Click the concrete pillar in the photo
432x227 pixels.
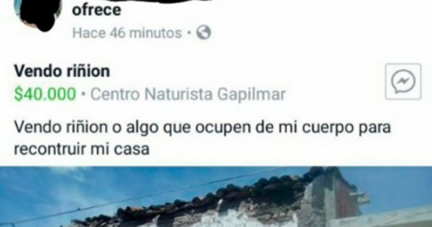click(x=317, y=202)
